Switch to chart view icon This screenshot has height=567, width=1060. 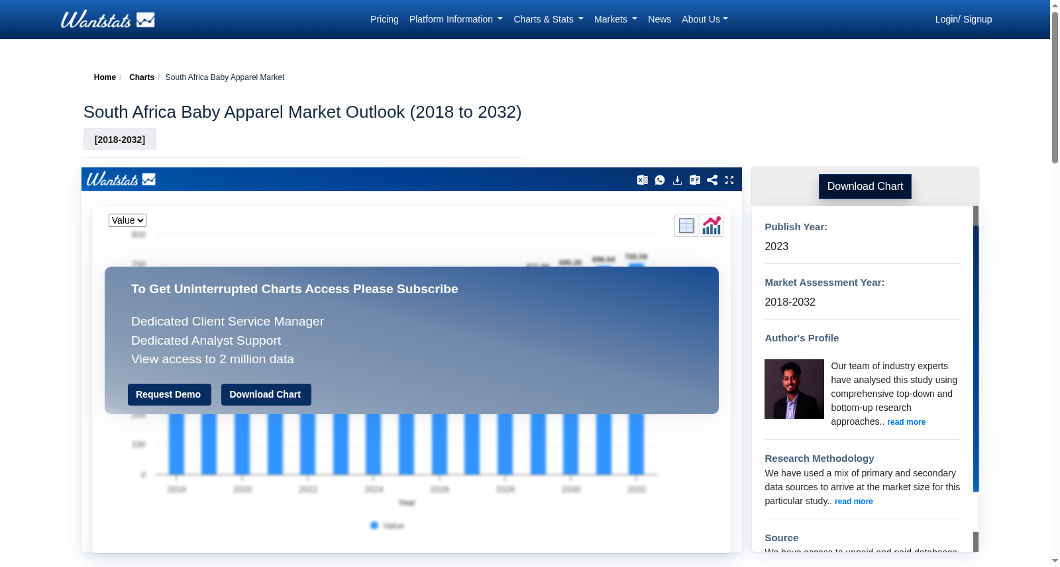click(x=712, y=226)
